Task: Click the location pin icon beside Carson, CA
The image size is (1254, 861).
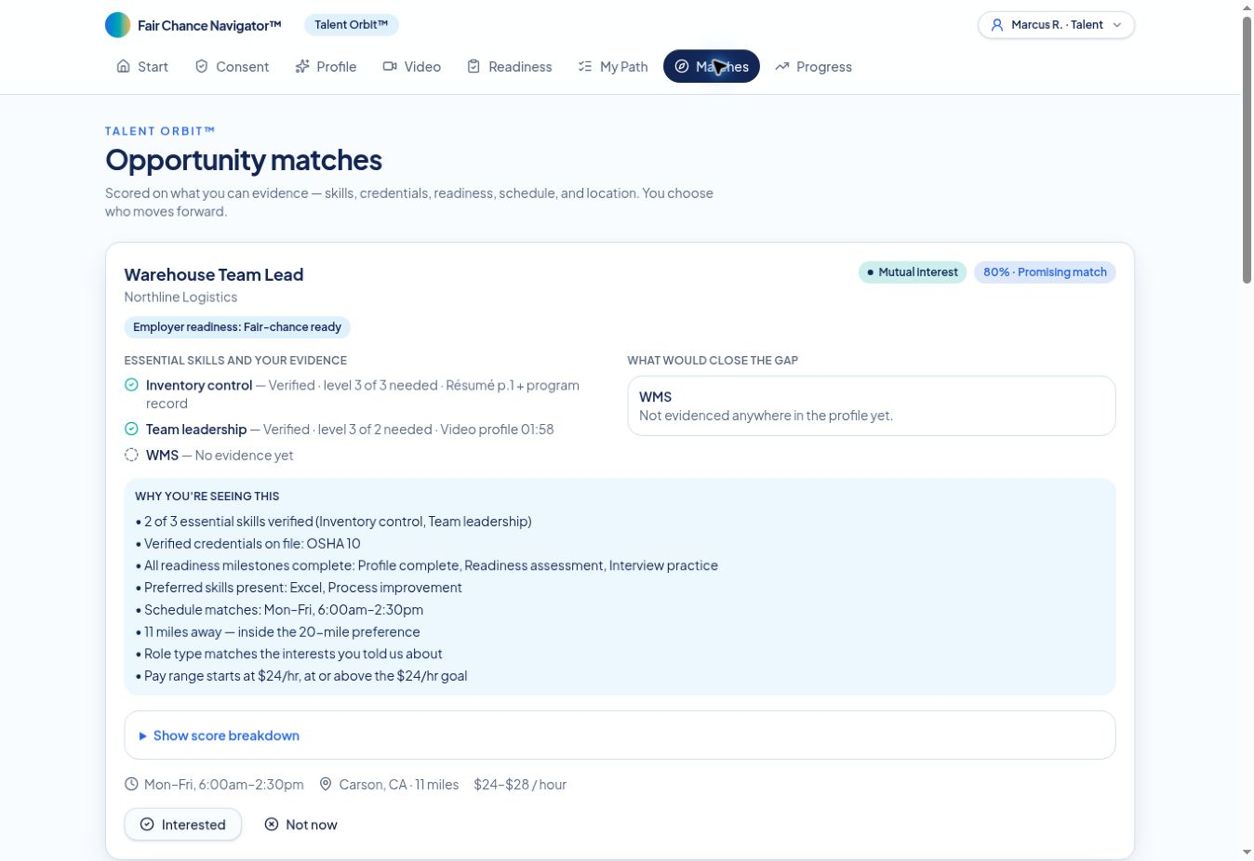Action: coord(326,784)
